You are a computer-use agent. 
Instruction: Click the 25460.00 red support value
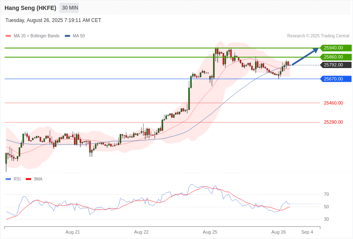(333, 103)
